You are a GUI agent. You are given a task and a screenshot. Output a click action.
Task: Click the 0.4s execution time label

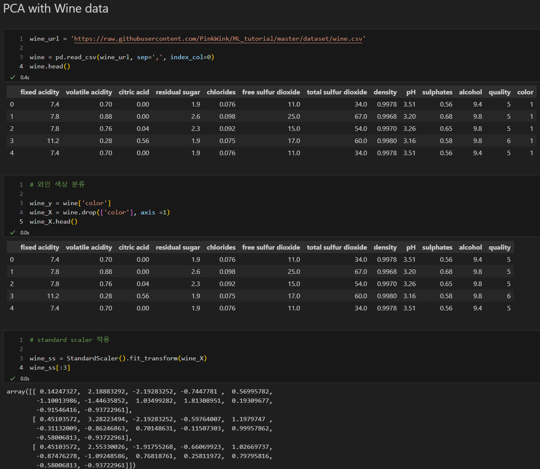click(x=25, y=78)
